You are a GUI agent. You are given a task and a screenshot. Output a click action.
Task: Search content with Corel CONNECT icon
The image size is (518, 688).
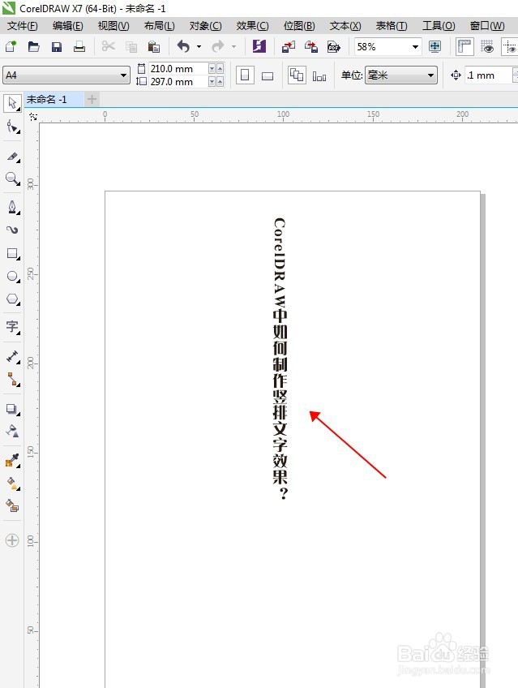point(259,46)
